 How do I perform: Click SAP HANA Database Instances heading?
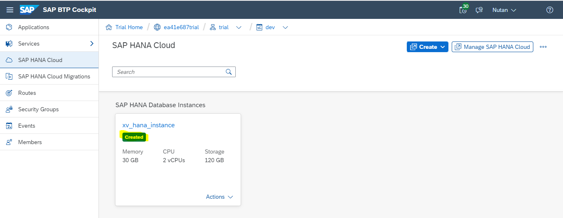click(x=160, y=105)
